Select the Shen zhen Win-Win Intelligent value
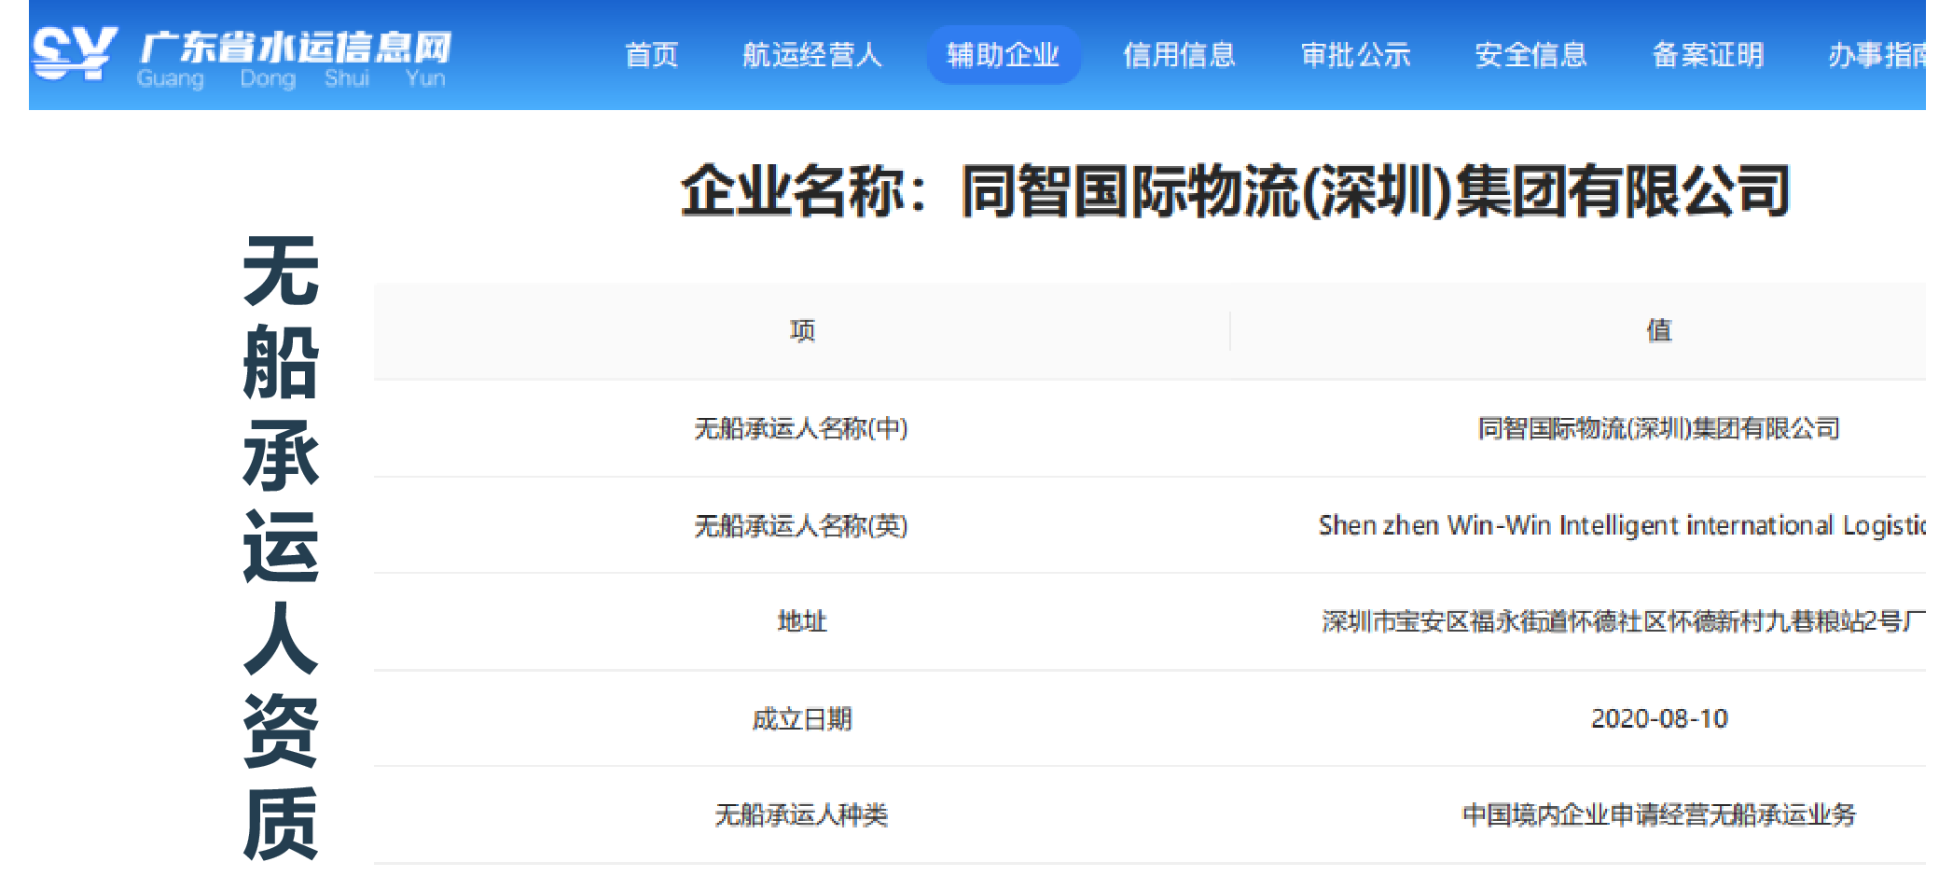Screen dimensions: 1939x890 point(1622,525)
